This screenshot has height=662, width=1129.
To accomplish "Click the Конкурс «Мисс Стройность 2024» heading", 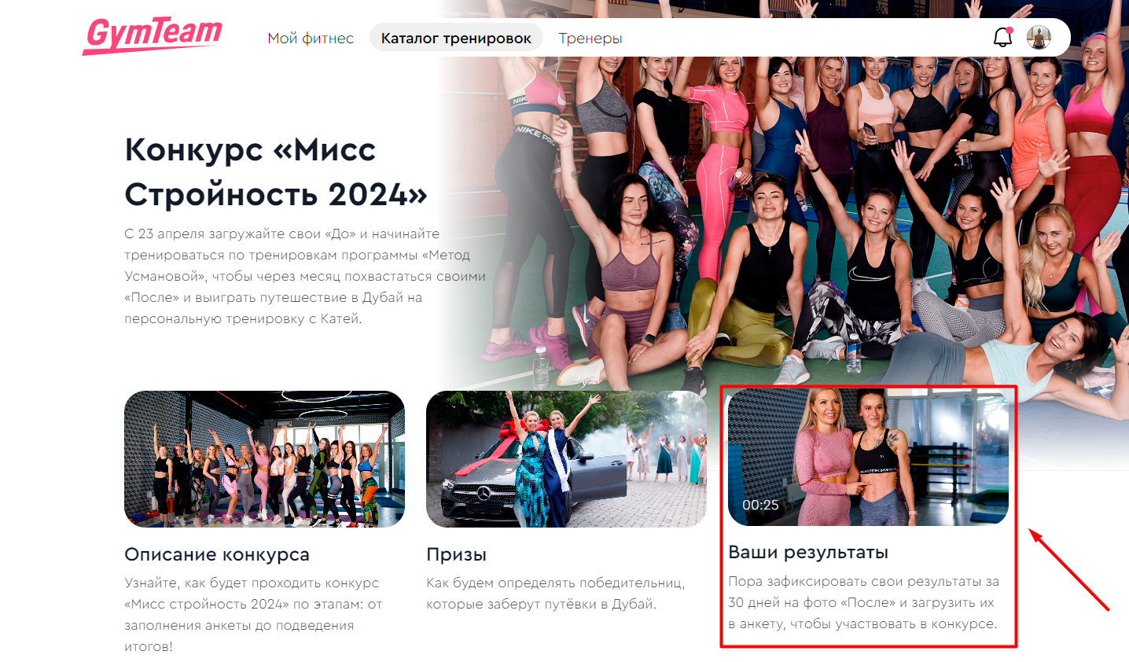I will (x=276, y=171).
